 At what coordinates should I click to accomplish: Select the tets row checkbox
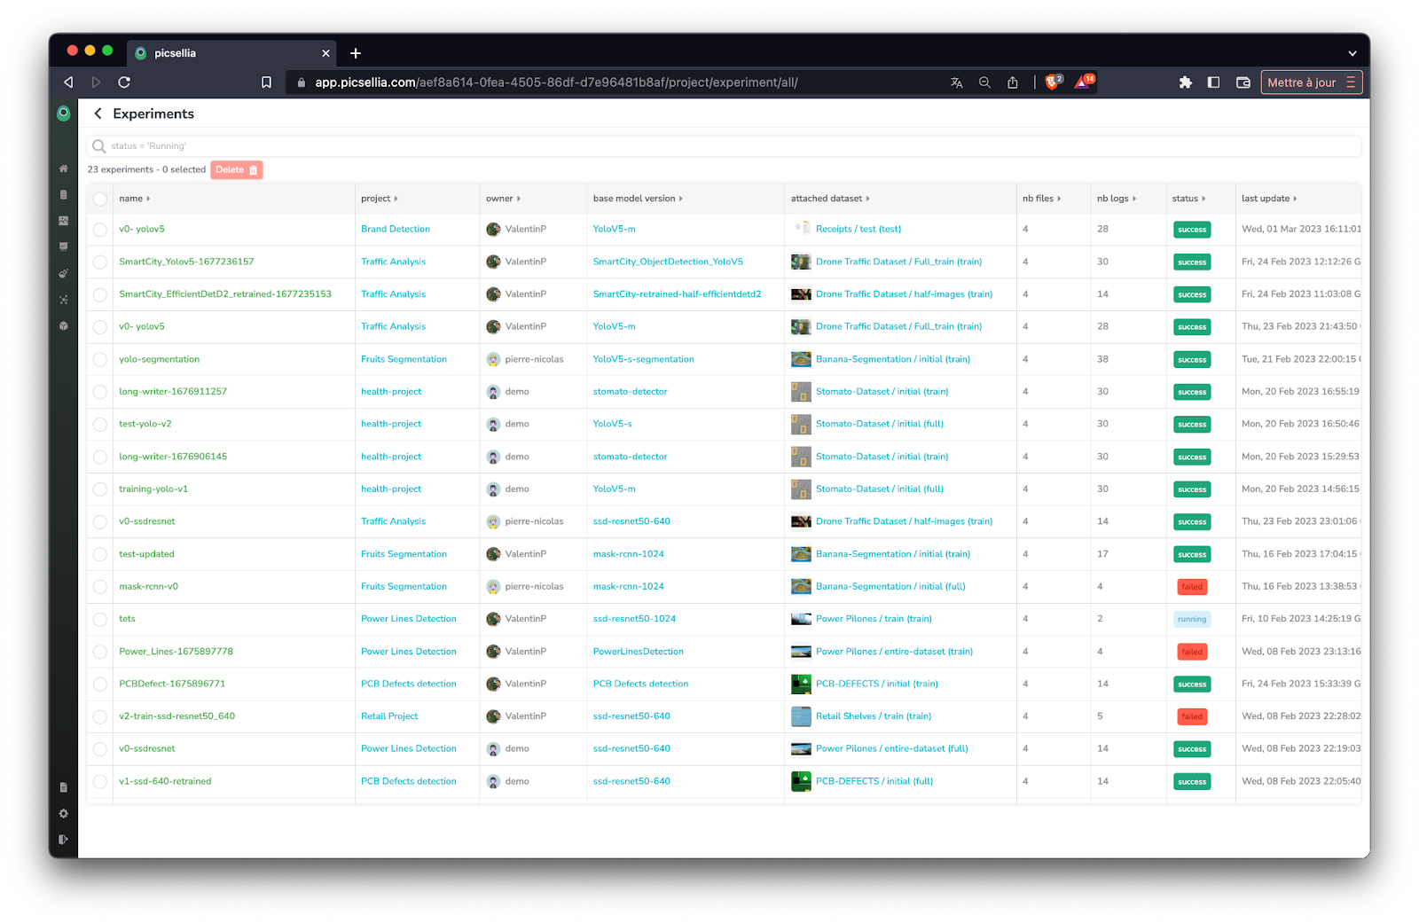point(100,620)
